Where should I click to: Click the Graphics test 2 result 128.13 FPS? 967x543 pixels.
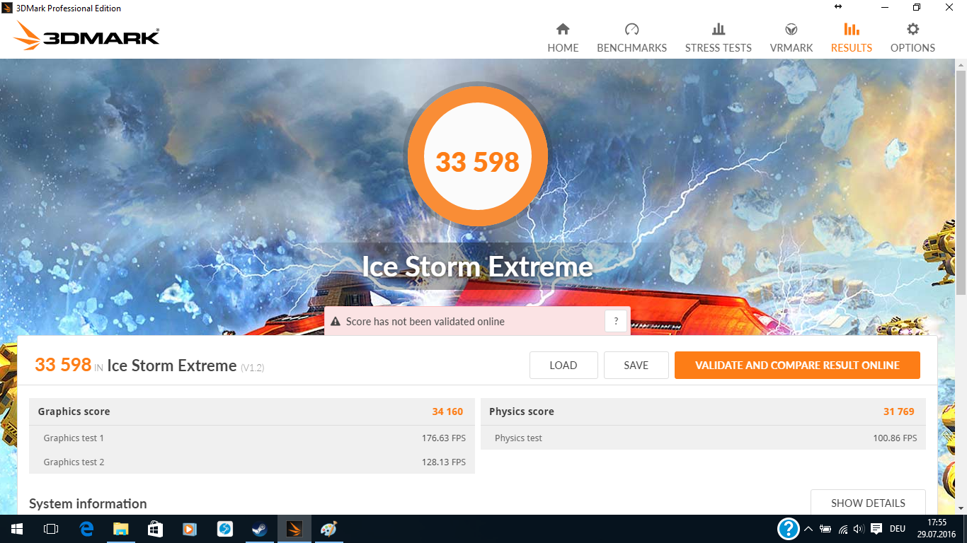[444, 462]
